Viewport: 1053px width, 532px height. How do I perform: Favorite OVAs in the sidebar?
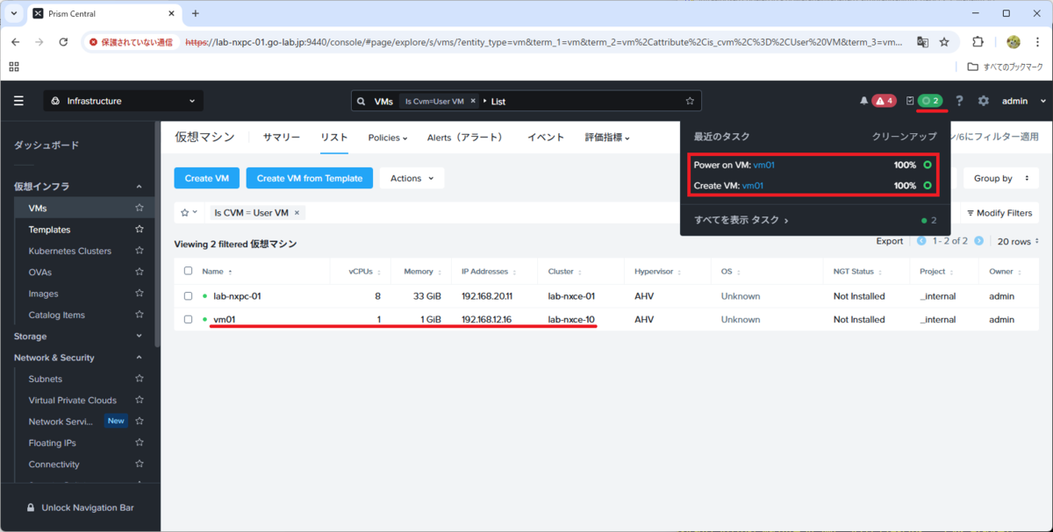click(139, 273)
